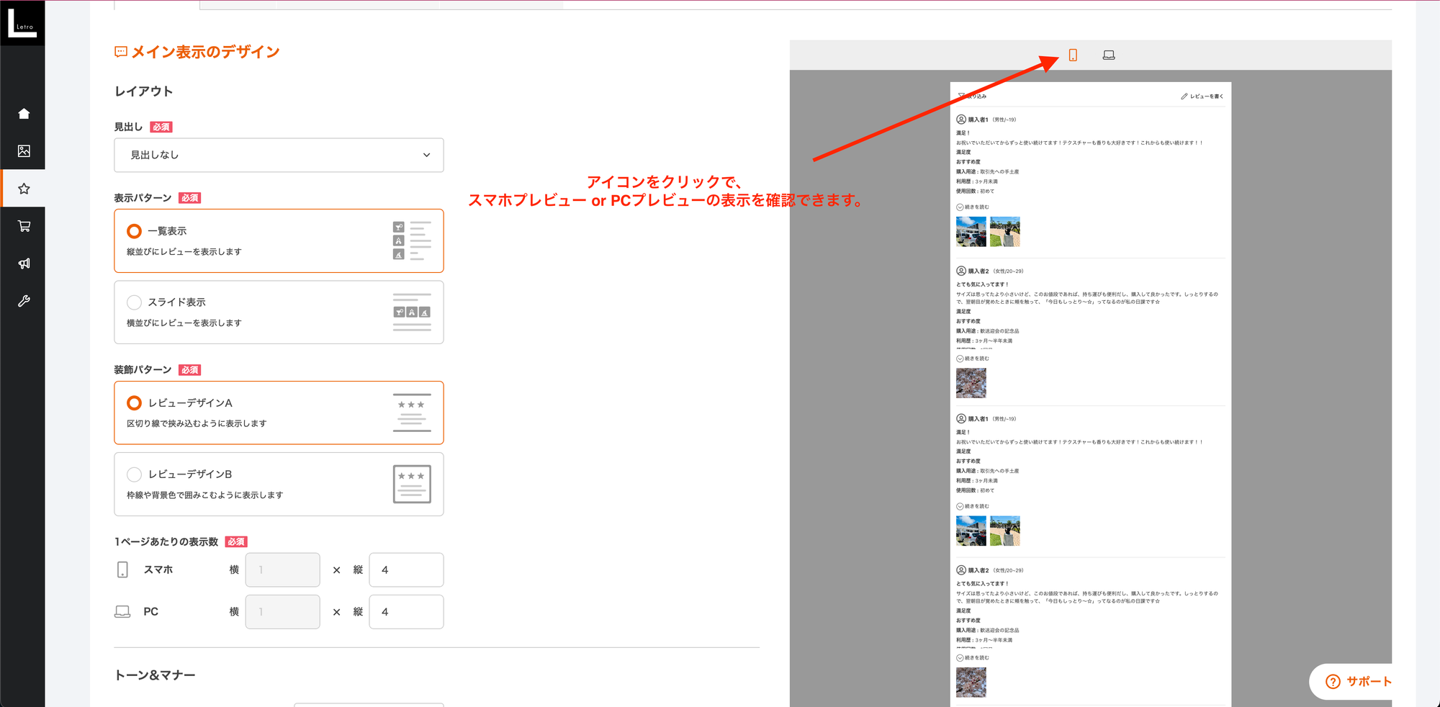1440x707 pixels.
Task: Select the 一覧表示 radio option
Action: [x=135, y=231]
